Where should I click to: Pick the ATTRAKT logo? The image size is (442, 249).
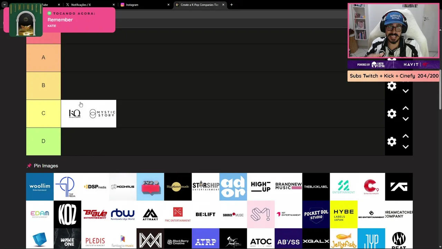[150, 214]
